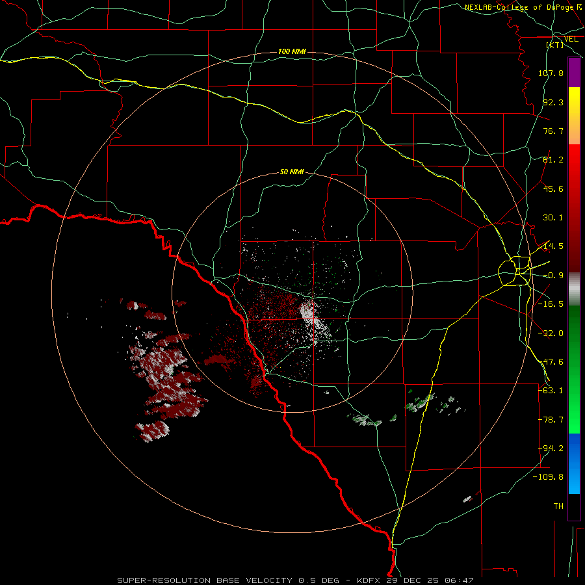Click the -16.5 velocity scale label
This screenshot has width=585, height=585.
pos(551,304)
